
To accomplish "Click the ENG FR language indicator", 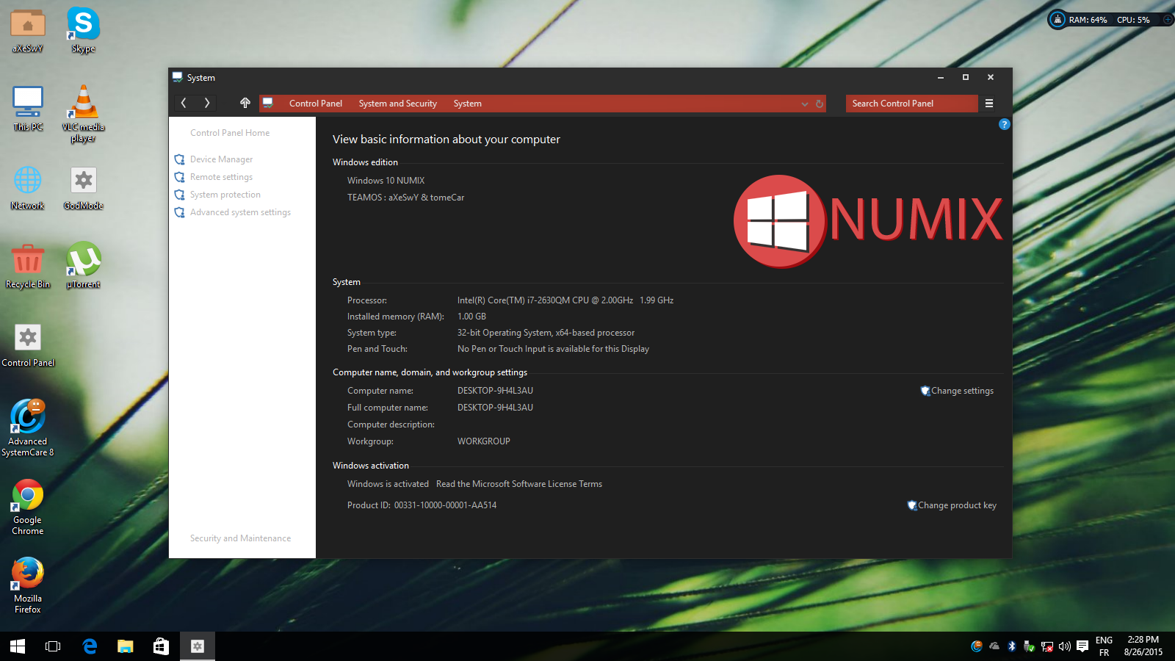I will tap(1104, 646).
